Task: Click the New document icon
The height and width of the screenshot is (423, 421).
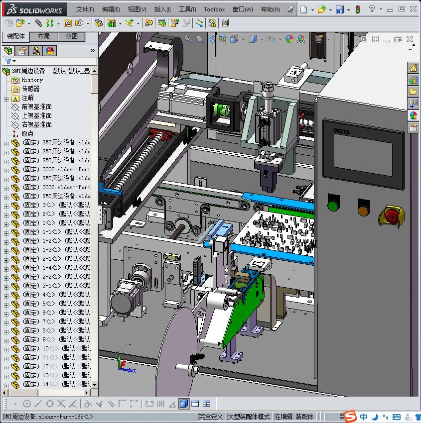Action: 303,9
